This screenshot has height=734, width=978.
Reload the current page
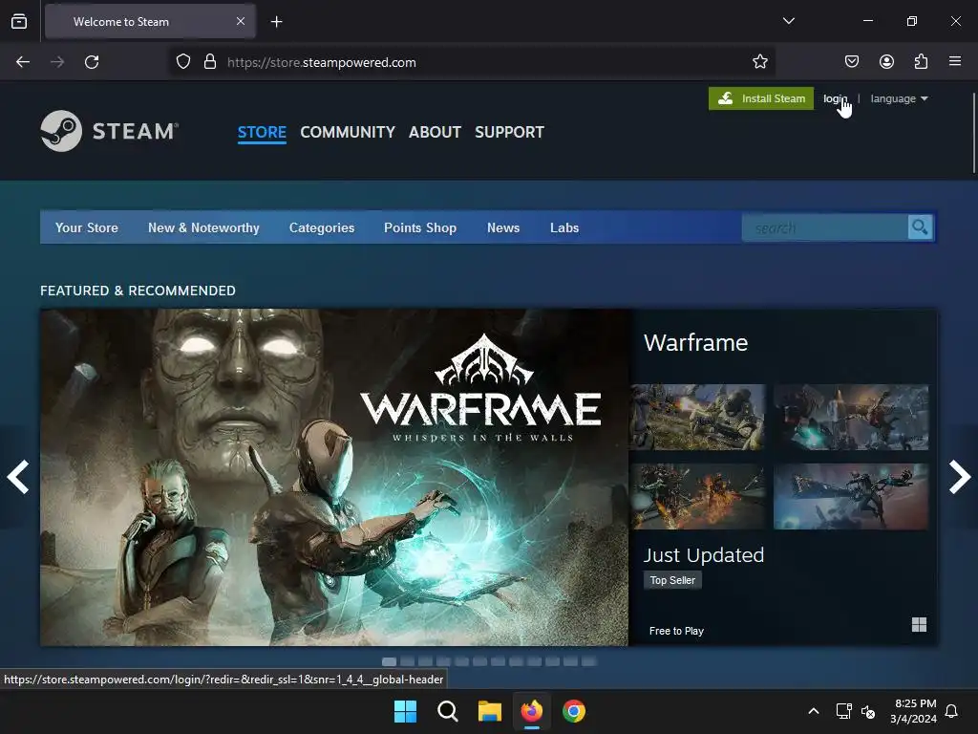pyautogui.click(x=92, y=62)
